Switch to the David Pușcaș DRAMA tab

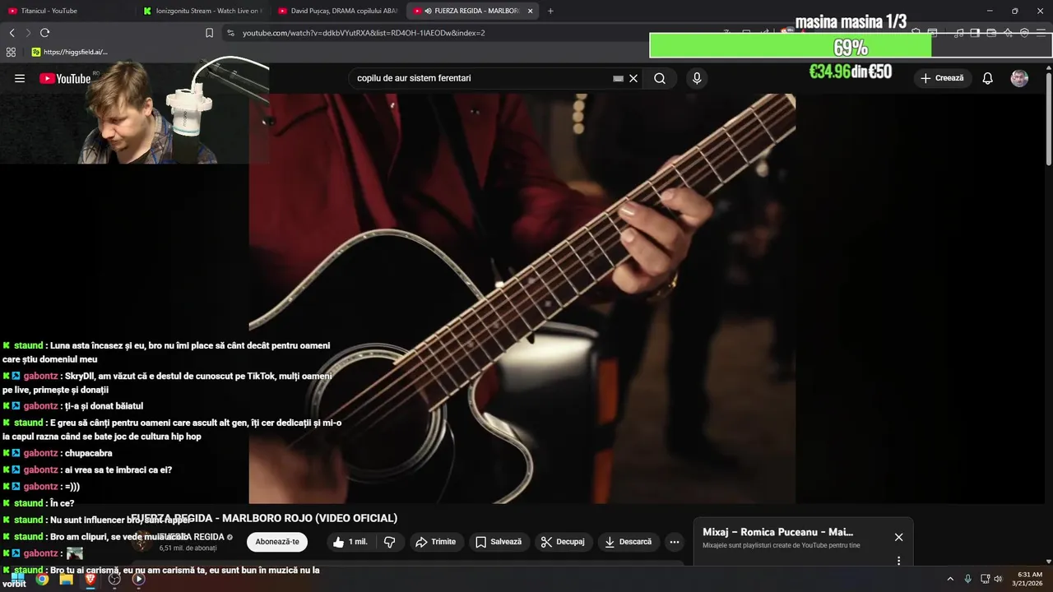[337, 11]
